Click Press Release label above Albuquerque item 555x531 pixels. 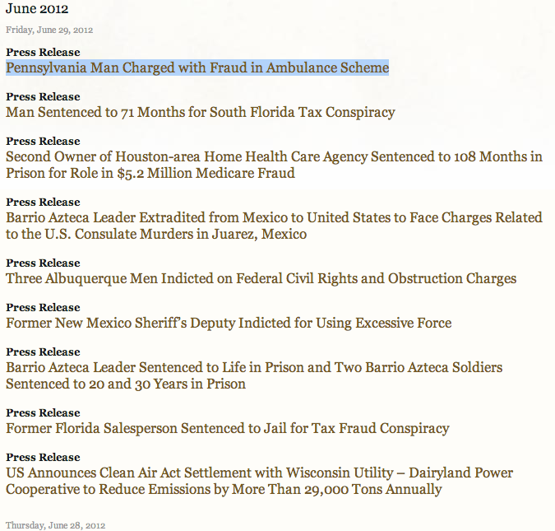43,263
